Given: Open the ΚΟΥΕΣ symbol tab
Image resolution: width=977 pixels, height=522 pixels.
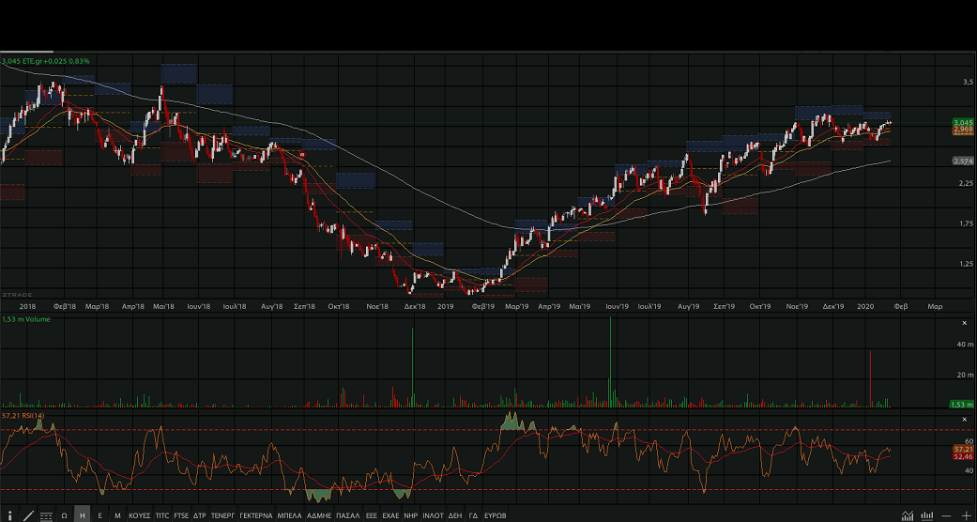Looking at the screenshot, I should point(139,515).
